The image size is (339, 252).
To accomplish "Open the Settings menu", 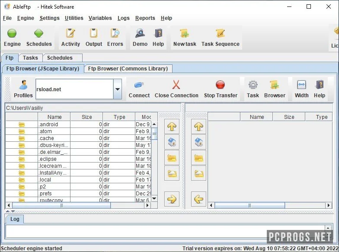I will pyautogui.click(x=49, y=18).
